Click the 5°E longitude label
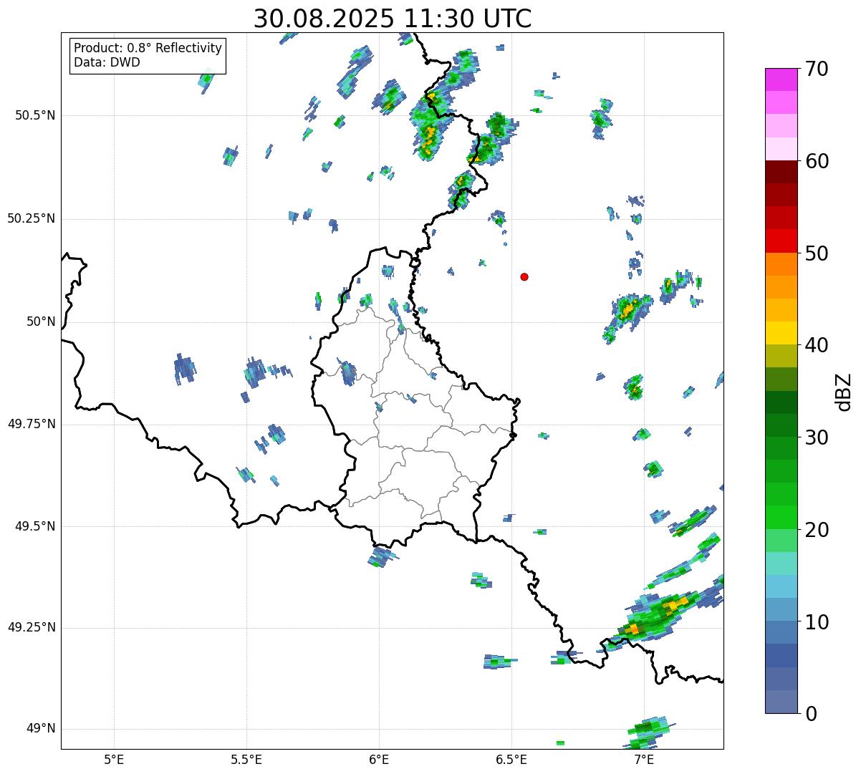Viewport: 861px width, 774px height. click(x=114, y=759)
